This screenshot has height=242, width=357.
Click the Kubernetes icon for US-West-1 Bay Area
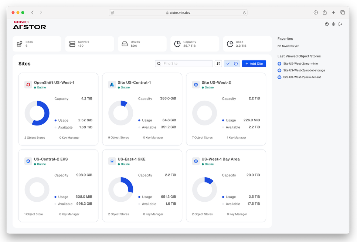pyautogui.click(x=196, y=161)
